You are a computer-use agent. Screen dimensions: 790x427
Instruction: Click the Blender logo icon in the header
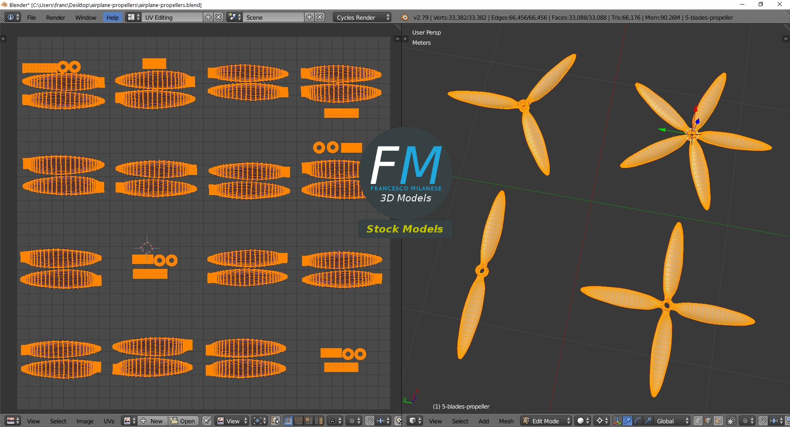tap(404, 17)
